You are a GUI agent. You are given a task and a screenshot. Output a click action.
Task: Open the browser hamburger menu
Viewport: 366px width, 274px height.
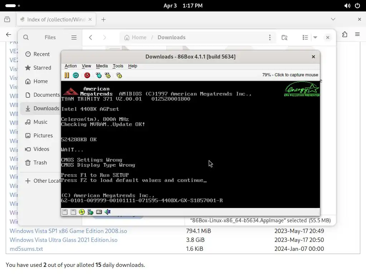click(x=357, y=35)
